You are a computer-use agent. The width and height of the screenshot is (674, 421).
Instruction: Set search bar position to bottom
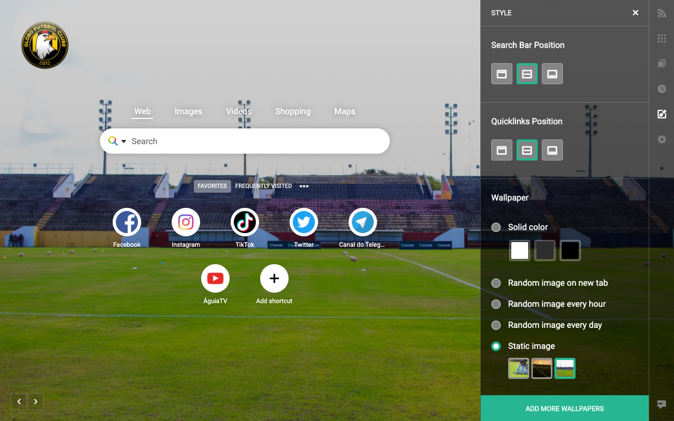552,74
